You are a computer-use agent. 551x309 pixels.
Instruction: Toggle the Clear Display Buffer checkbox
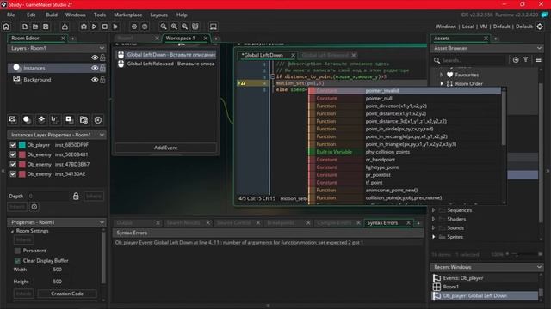pos(17,261)
